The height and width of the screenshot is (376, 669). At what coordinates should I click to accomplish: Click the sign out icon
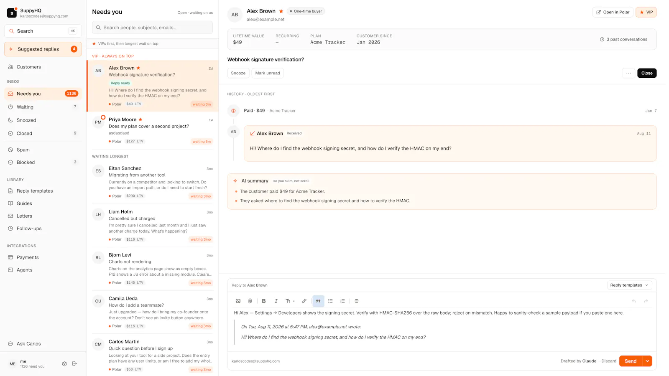click(74, 364)
